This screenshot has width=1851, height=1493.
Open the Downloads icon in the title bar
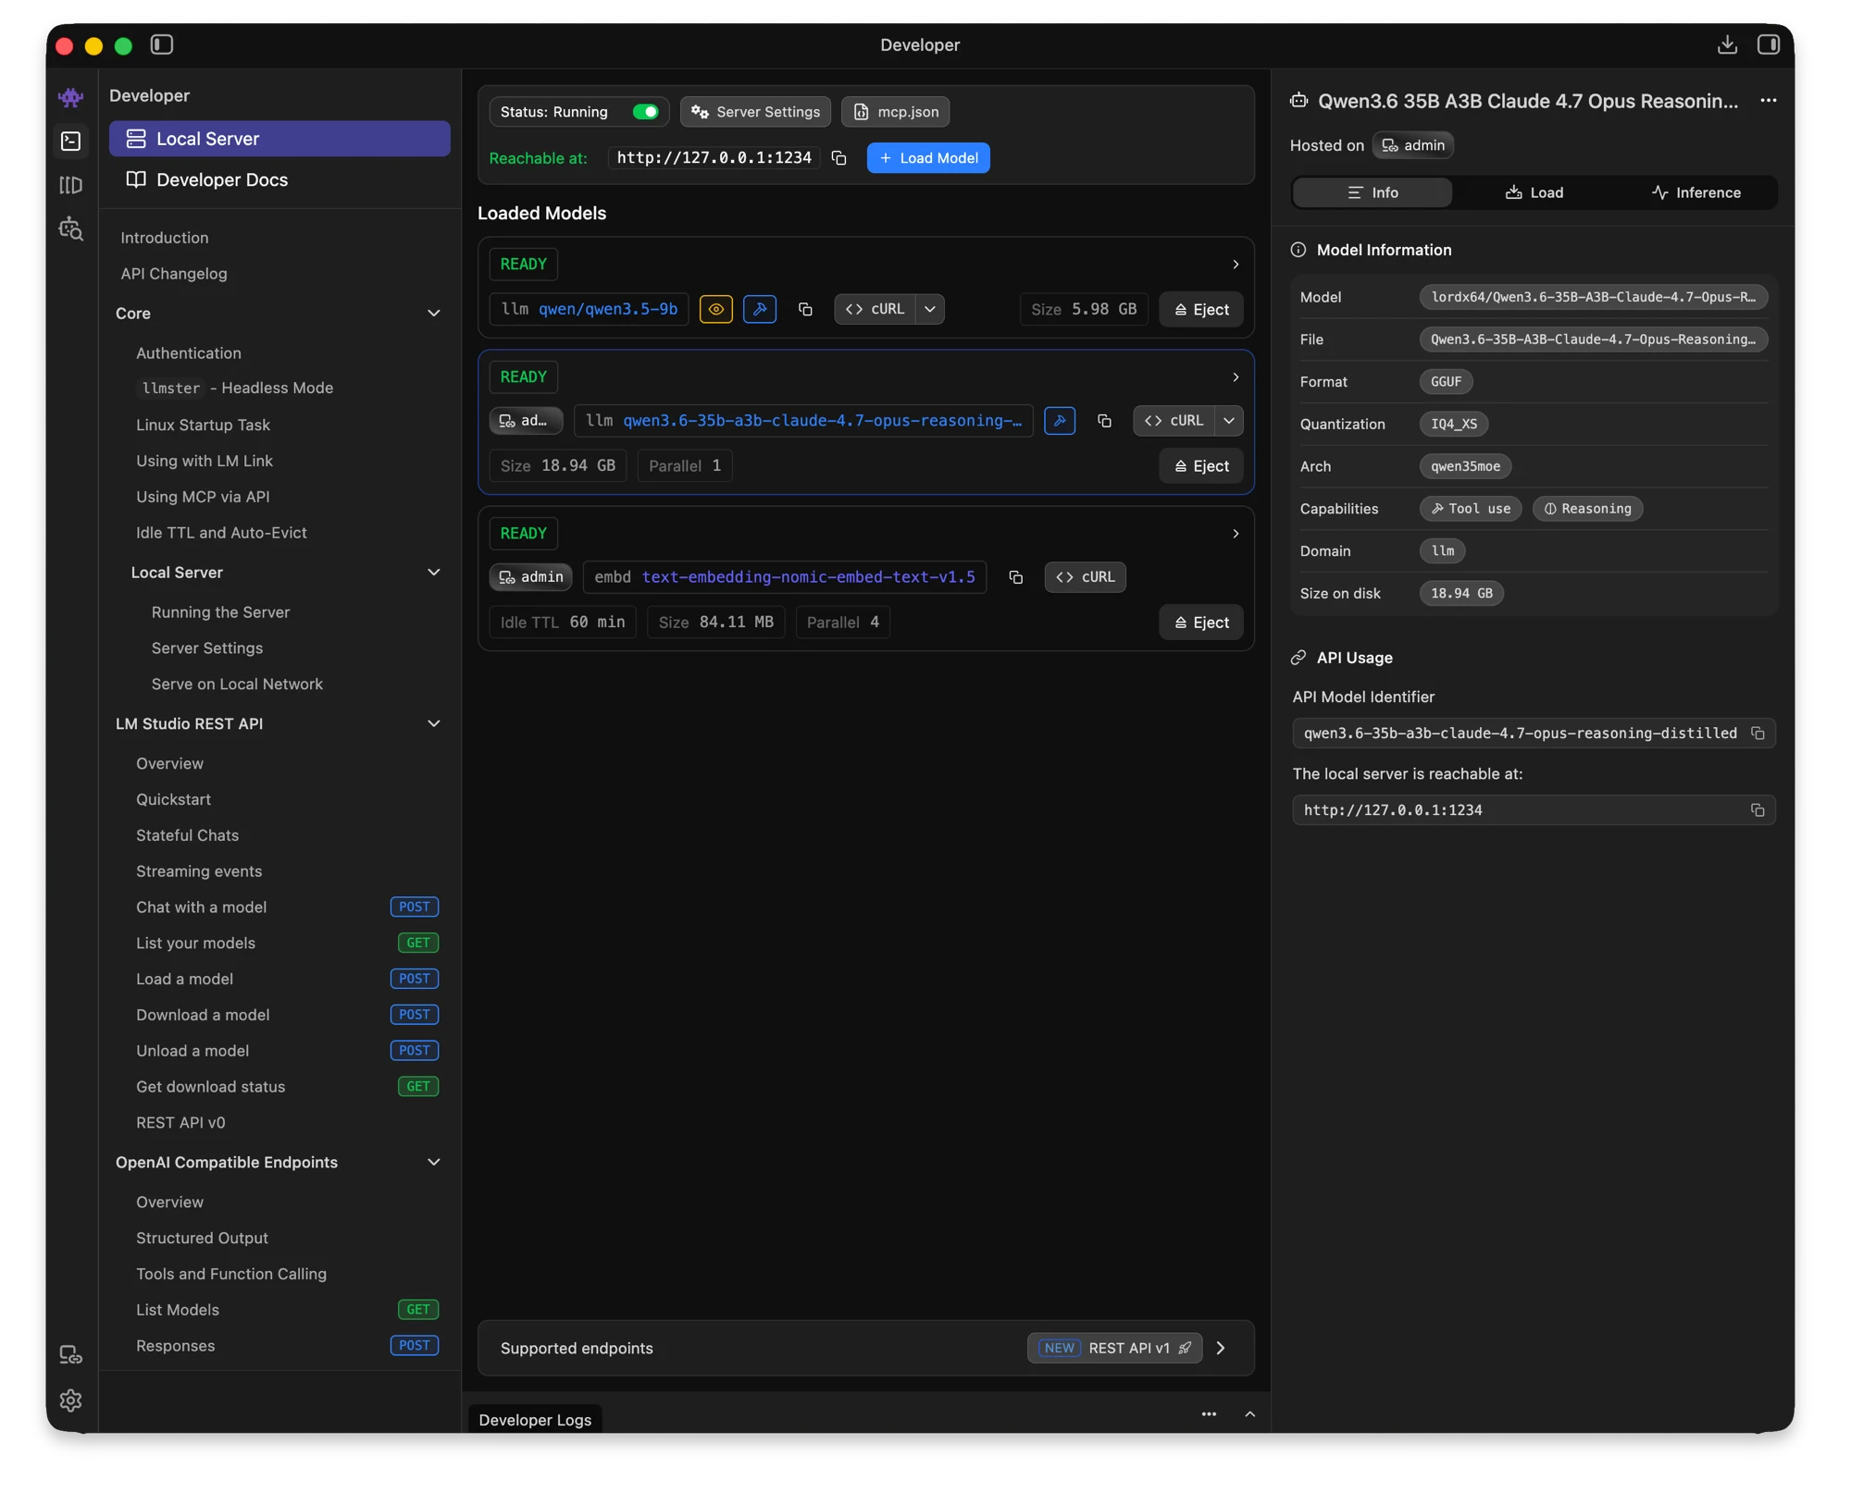[1727, 44]
